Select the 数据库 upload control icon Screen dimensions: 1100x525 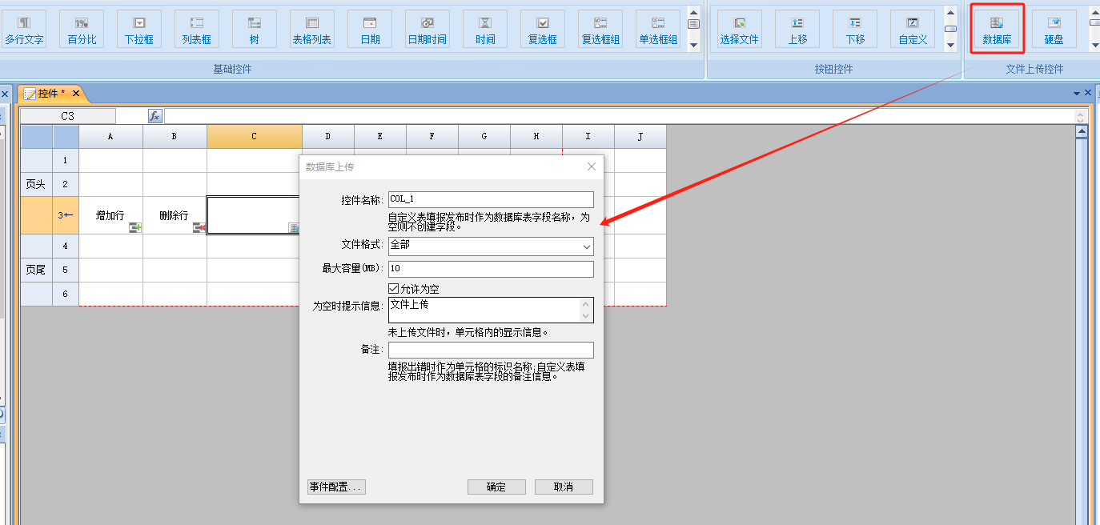(997, 30)
